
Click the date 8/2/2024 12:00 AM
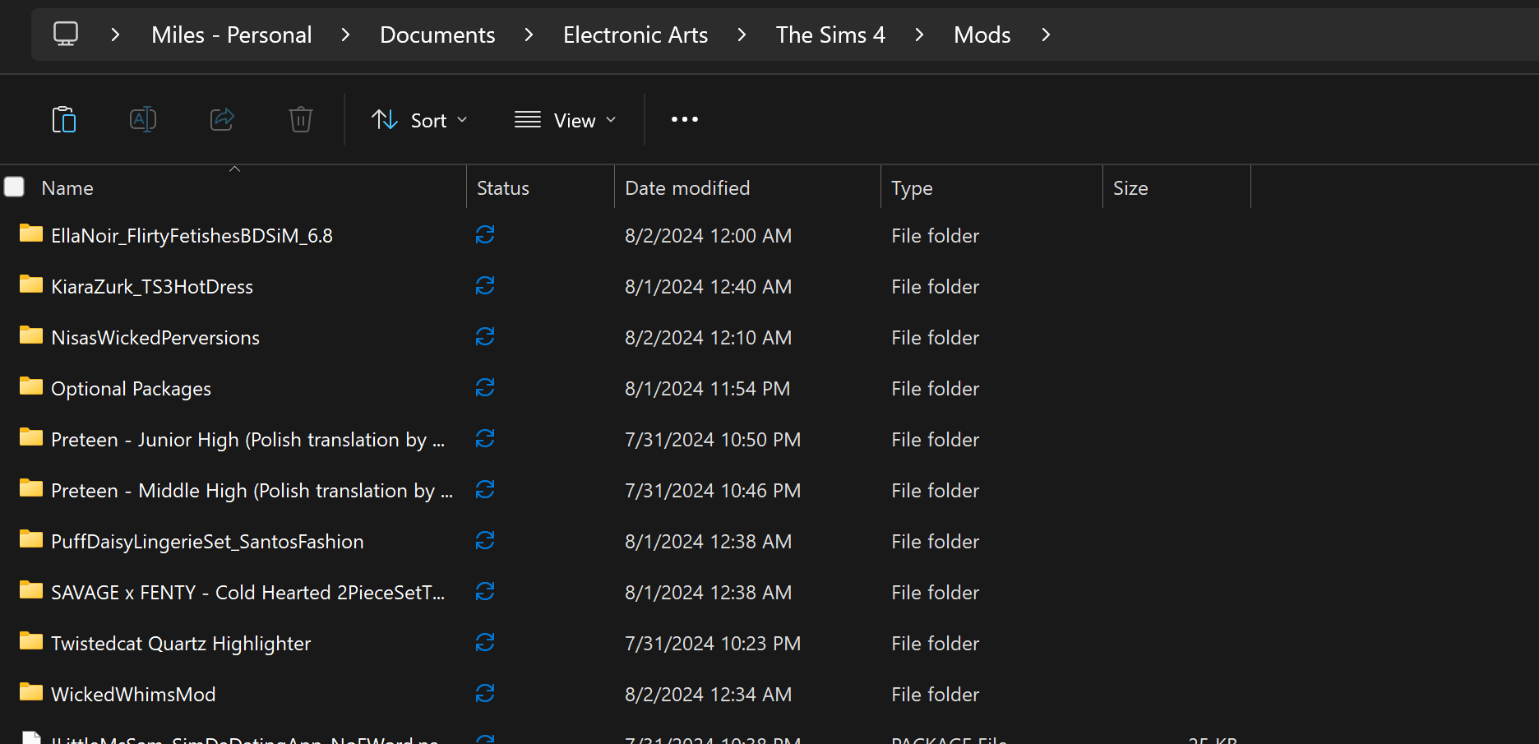(x=708, y=236)
